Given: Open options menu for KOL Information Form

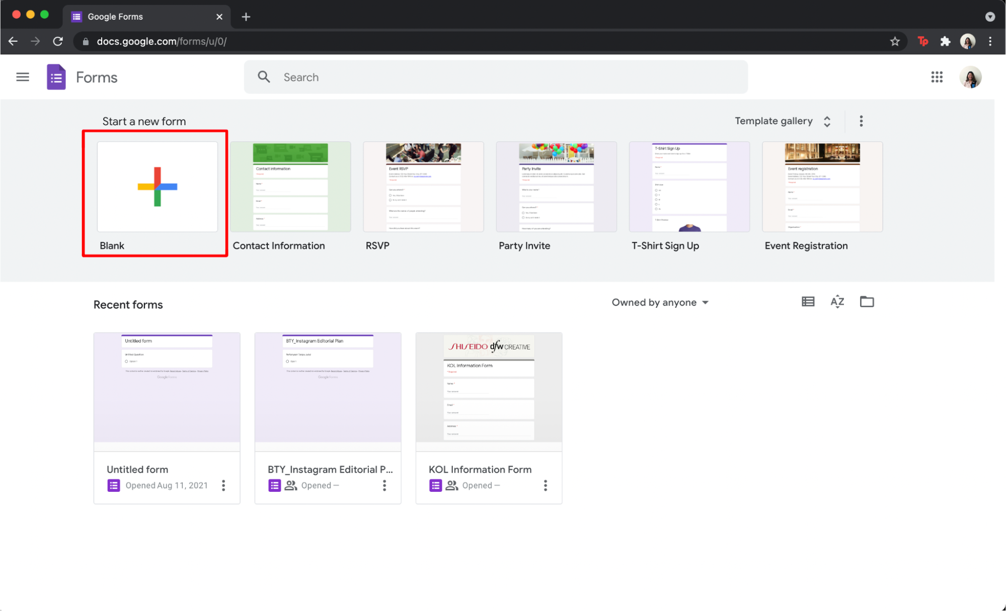Looking at the screenshot, I should pyautogui.click(x=545, y=485).
